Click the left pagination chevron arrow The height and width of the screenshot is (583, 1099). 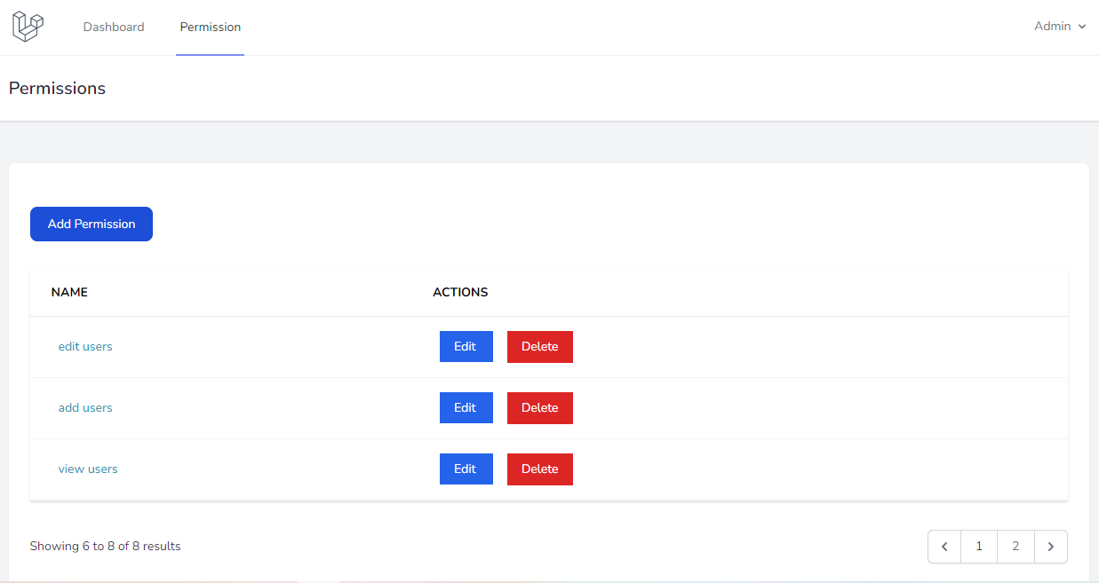[944, 546]
